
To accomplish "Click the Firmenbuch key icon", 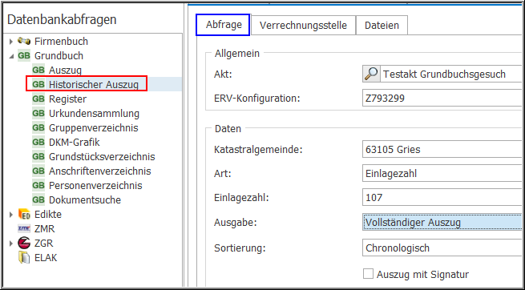I will 24,41.
